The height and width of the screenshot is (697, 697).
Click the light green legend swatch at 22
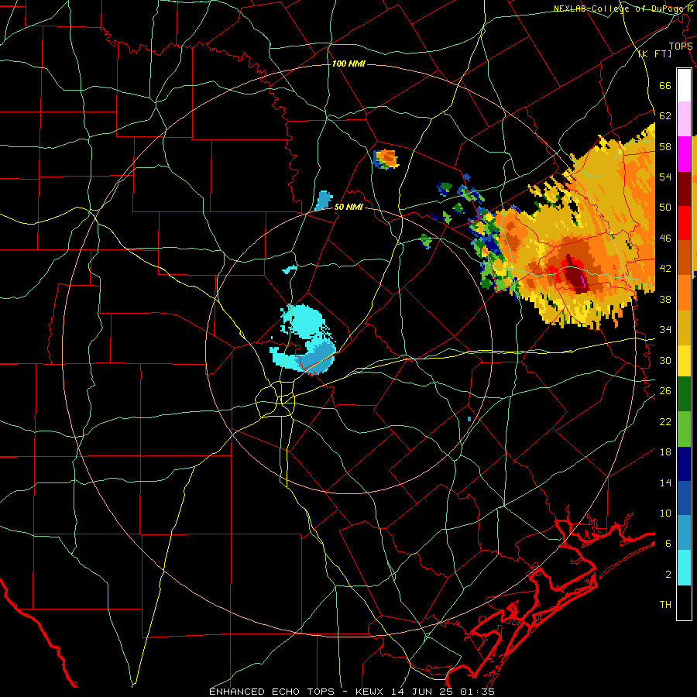pyautogui.click(x=684, y=429)
